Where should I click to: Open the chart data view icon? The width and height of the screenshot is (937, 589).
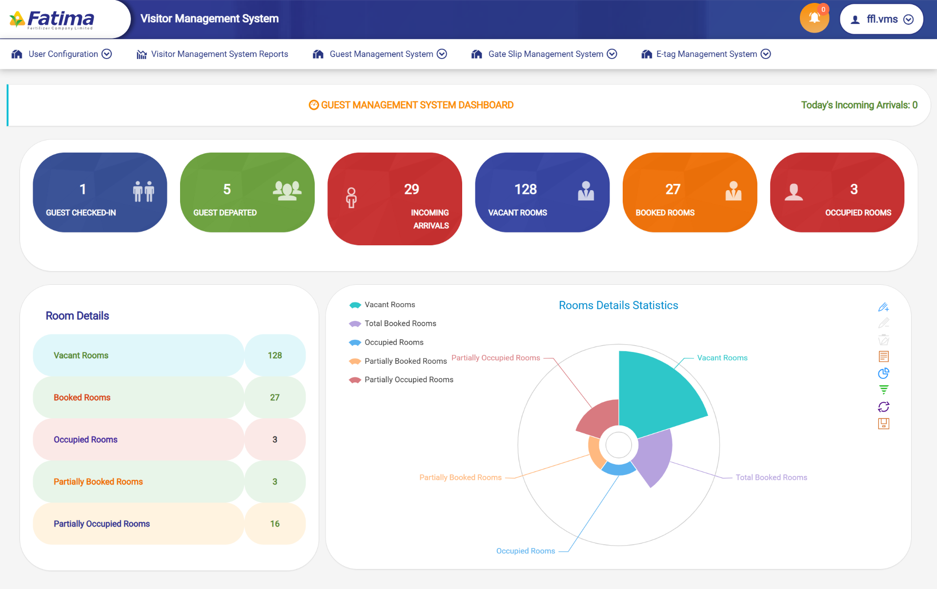click(x=883, y=356)
